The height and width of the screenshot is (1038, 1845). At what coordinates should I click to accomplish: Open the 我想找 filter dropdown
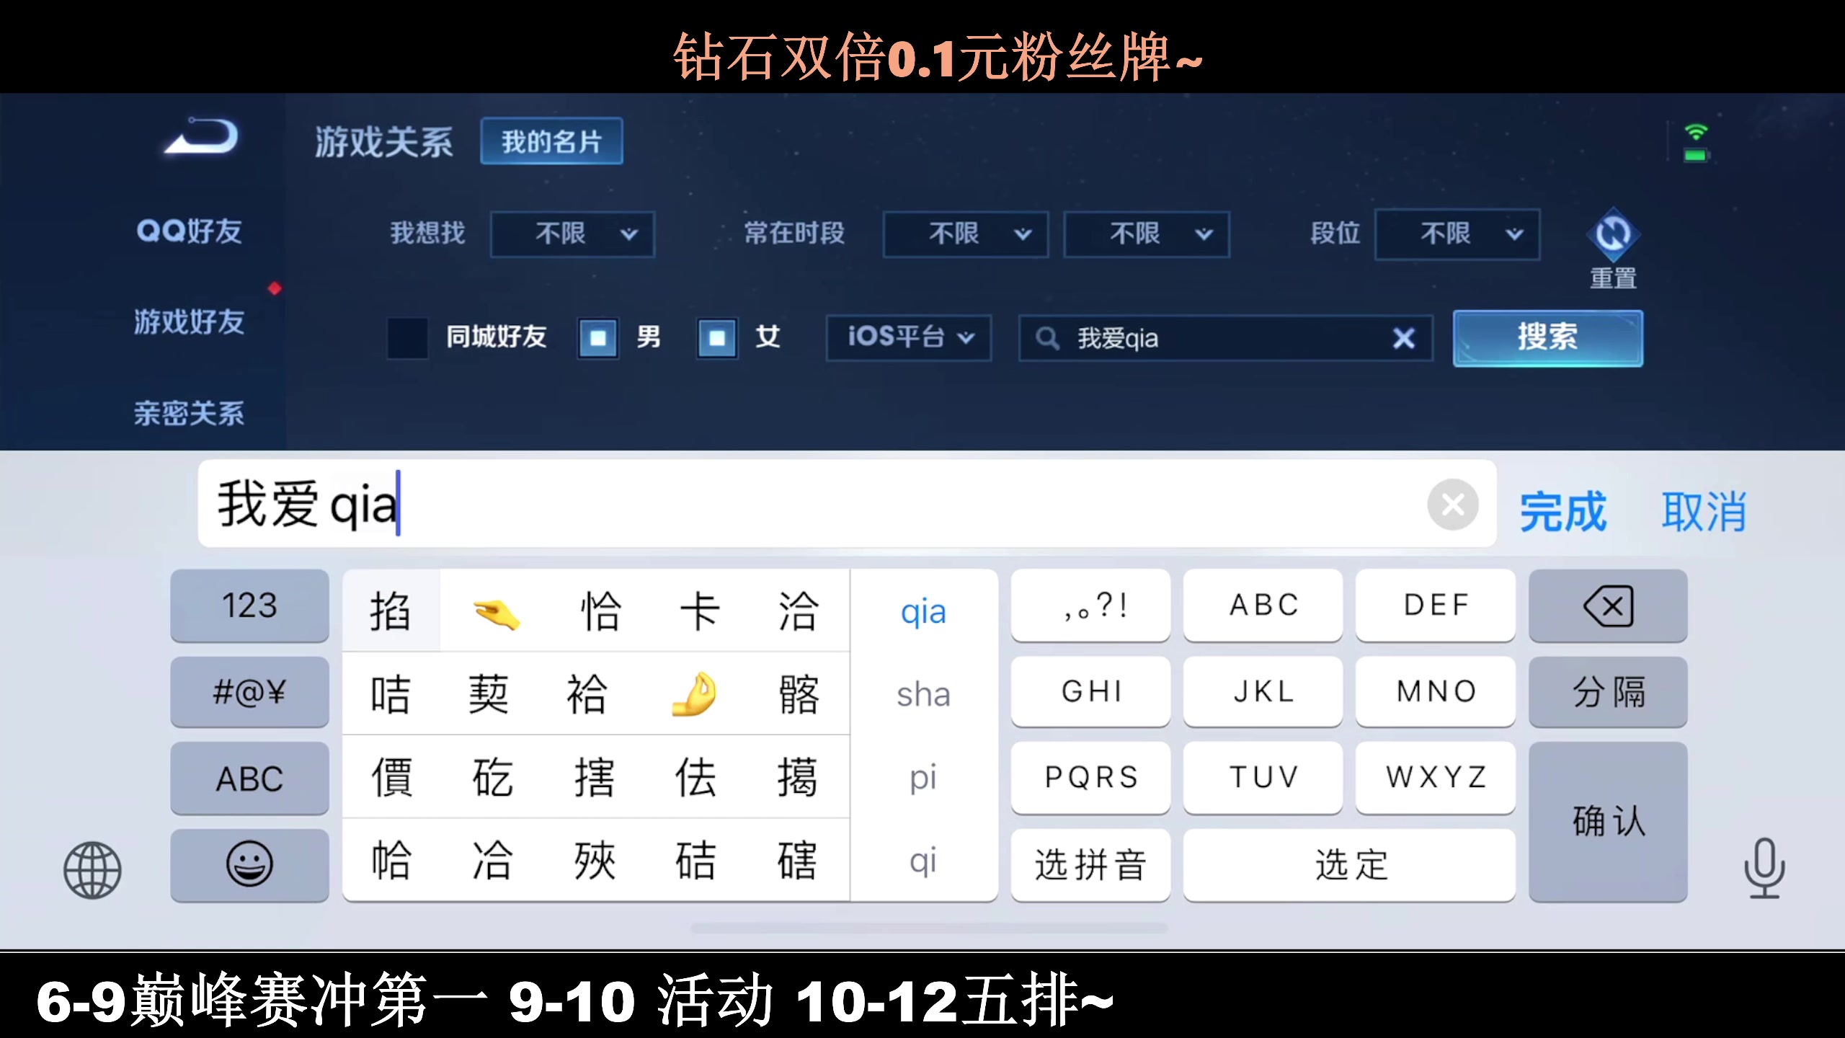(x=572, y=234)
